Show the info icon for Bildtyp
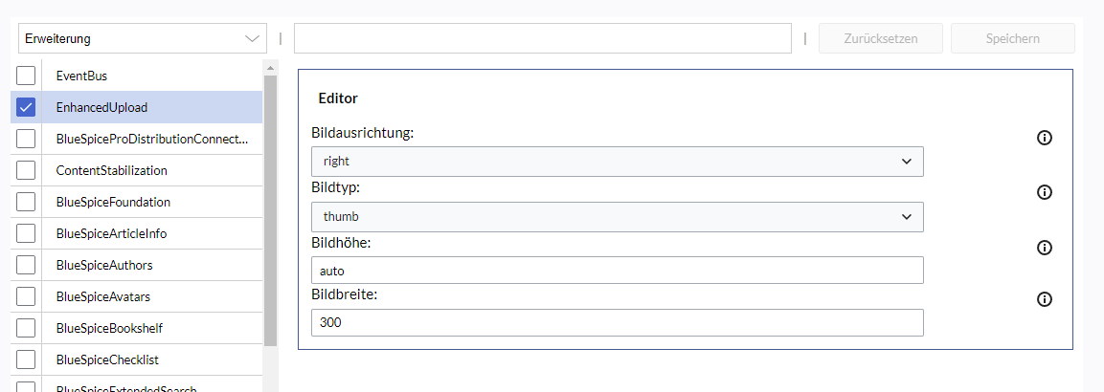The width and height of the screenshot is (1104, 392). coord(1045,192)
